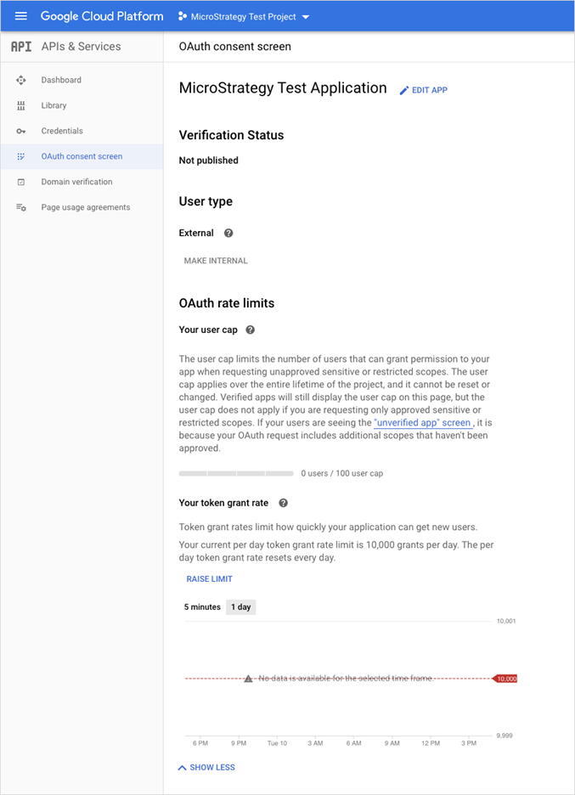The width and height of the screenshot is (575, 795).
Task: Click the EDIT APP button
Action: pyautogui.click(x=424, y=90)
